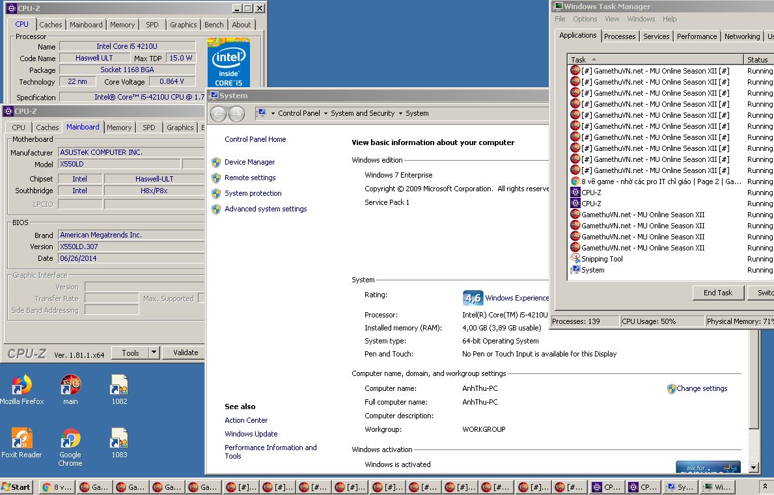Click the System breadcrumb in address bar

tap(417, 113)
